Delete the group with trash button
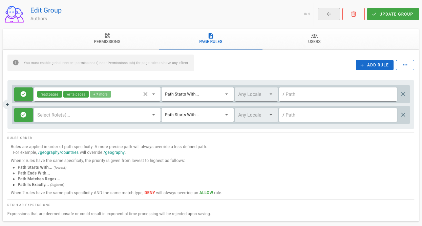This screenshot has height=226, width=422. click(x=354, y=14)
